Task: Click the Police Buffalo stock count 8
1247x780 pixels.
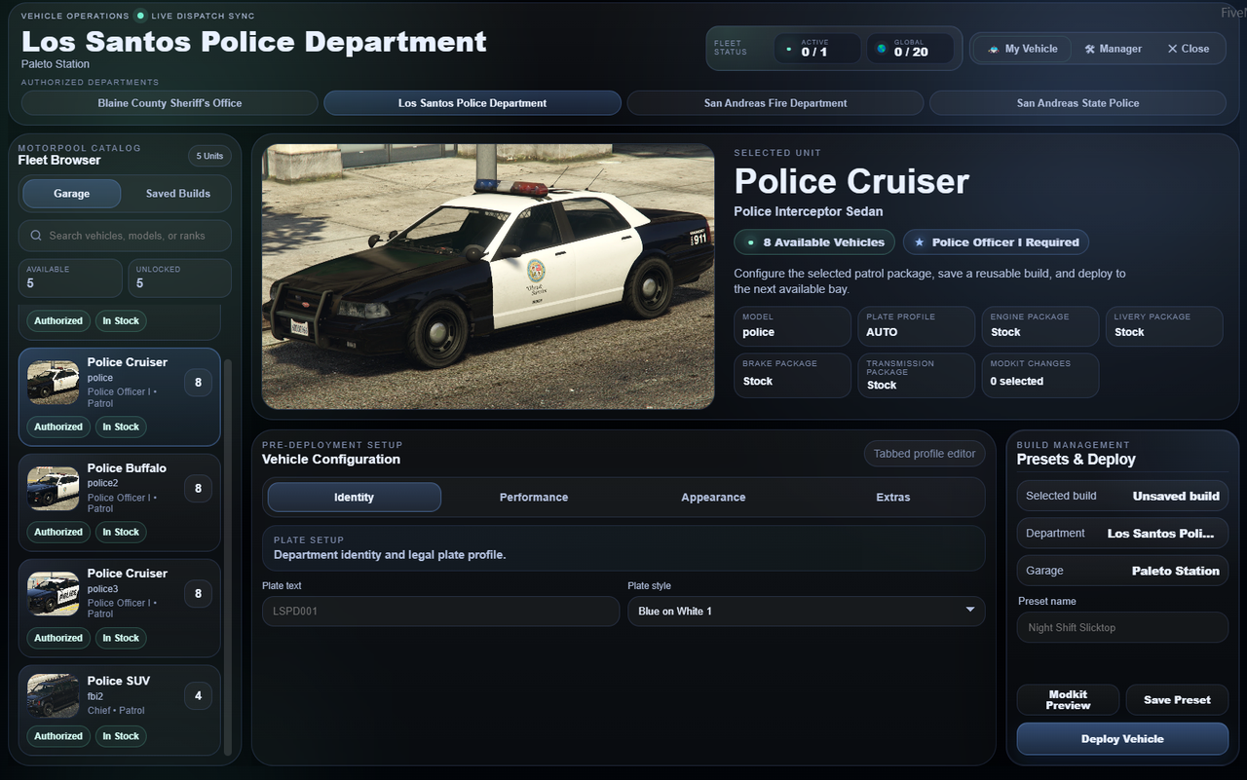Action: [x=198, y=489]
